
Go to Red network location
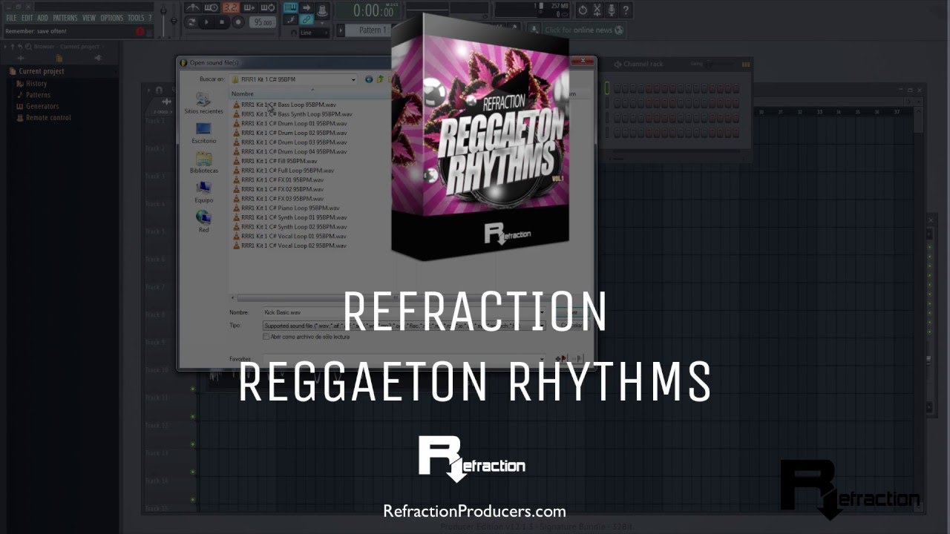203,222
